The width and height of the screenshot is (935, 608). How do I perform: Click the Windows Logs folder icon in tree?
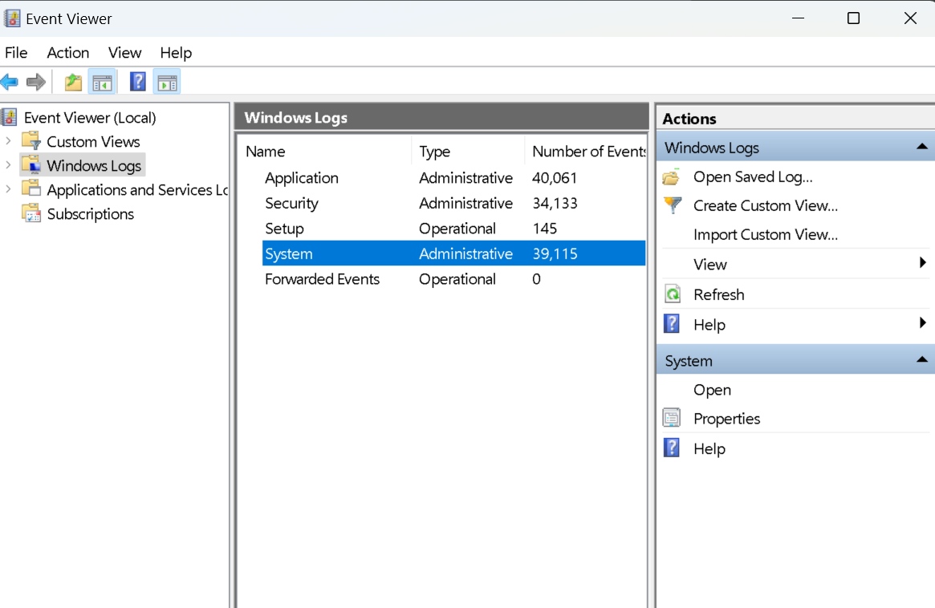coord(31,165)
